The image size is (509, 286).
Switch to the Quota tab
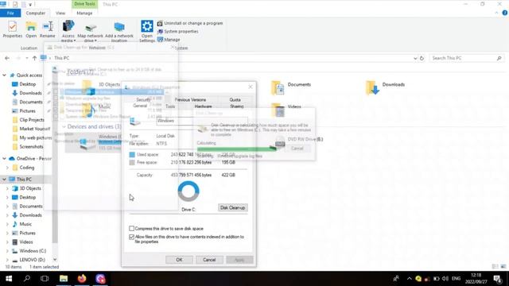[x=235, y=100]
